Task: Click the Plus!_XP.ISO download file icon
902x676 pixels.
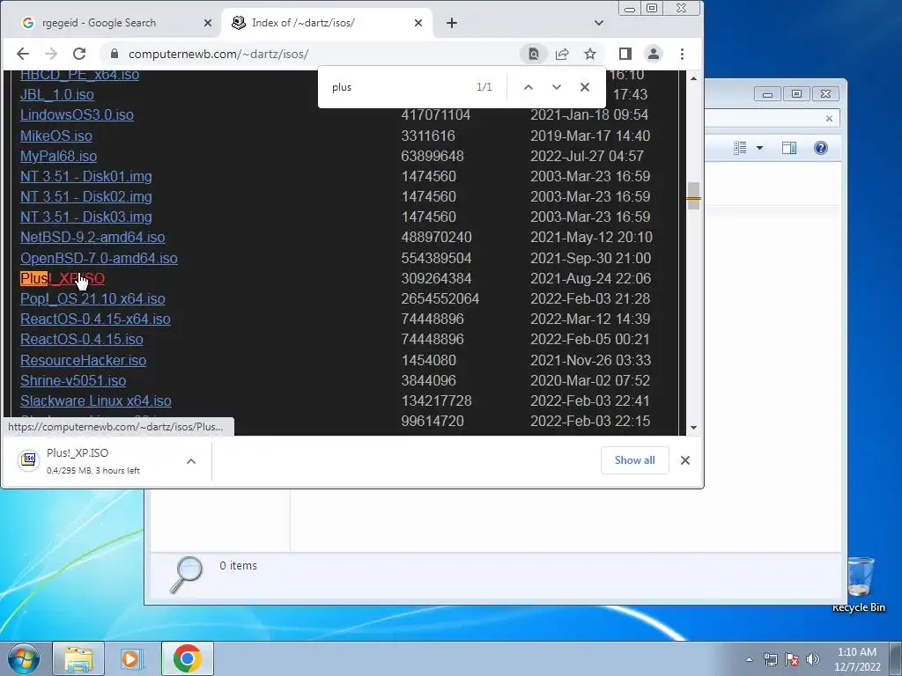Action: [x=29, y=459]
